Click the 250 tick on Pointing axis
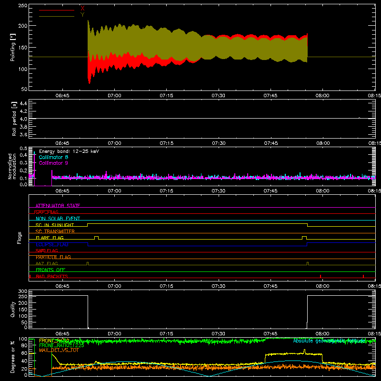 click(x=23, y=6)
